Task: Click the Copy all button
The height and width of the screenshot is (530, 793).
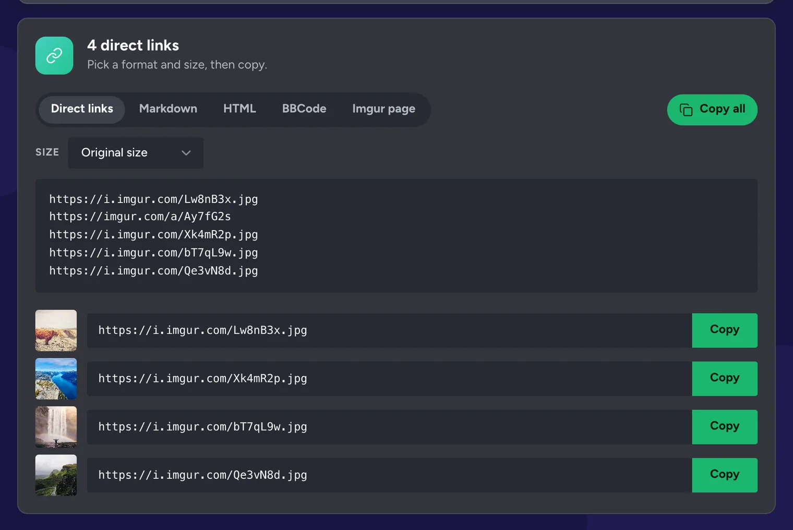Action: (712, 110)
